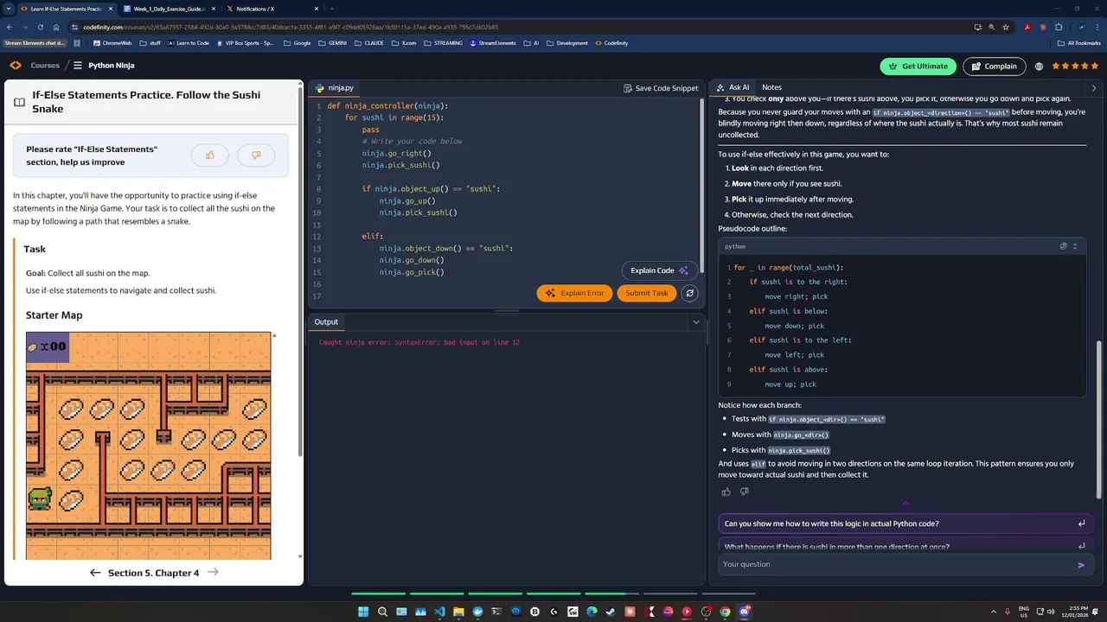
Task: Reset the code with the refresh icon
Action: pos(689,293)
